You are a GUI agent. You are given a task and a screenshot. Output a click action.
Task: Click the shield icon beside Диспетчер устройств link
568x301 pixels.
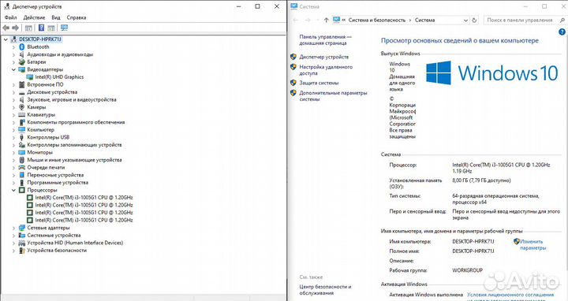[x=293, y=57]
